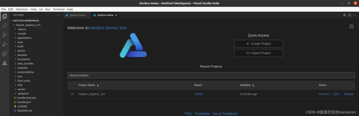The image size is (359, 116).
Task: Click the Create Project button
Action: tap(258, 44)
